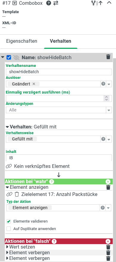The height and width of the screenshot is (262, 116).
Task: Click the swap arrows icon in header
Action: click(56, 3)
